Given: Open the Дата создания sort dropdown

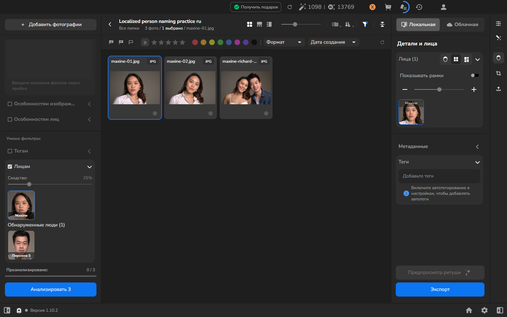Looking at the screenshot, I should tap(333, 42).
